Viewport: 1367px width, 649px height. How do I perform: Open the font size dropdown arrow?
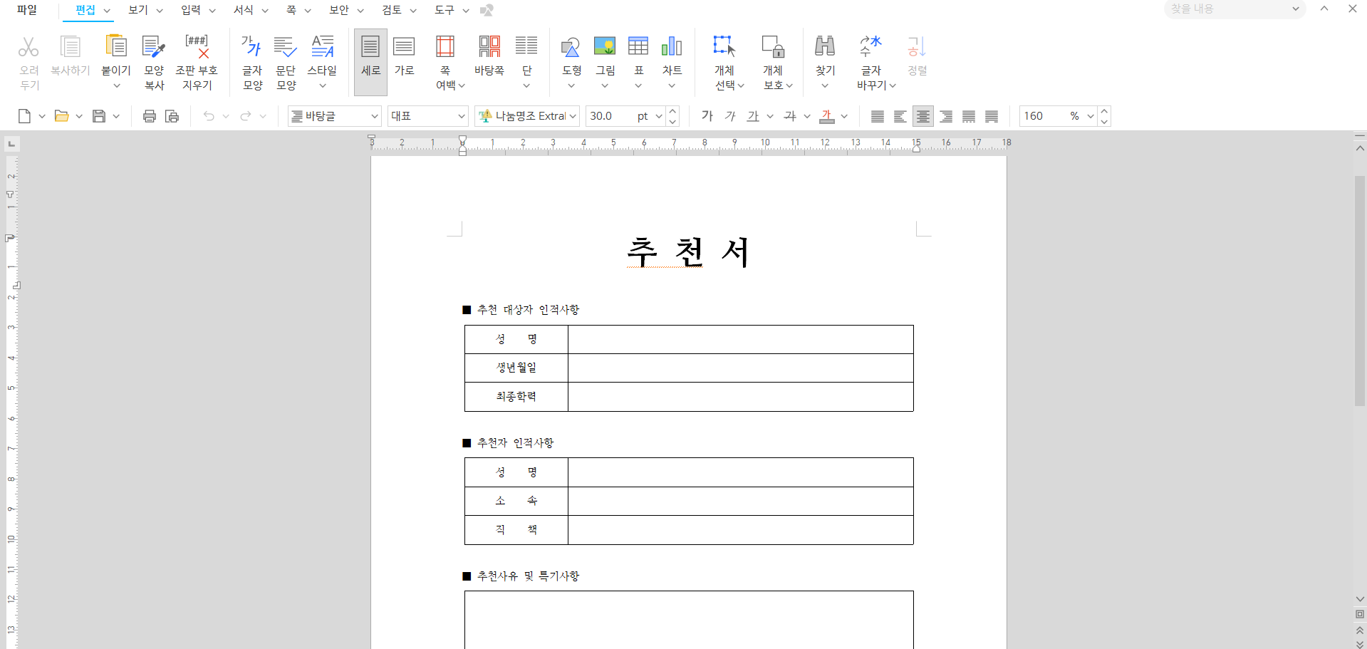click(x=659, y=116)
